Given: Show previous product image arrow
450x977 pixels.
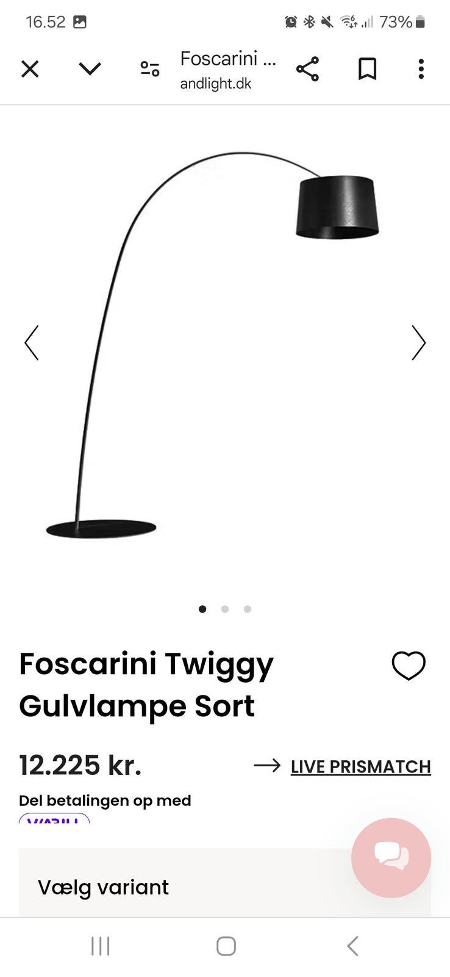Looking at the screenshot, I should (x=32, y=343).
